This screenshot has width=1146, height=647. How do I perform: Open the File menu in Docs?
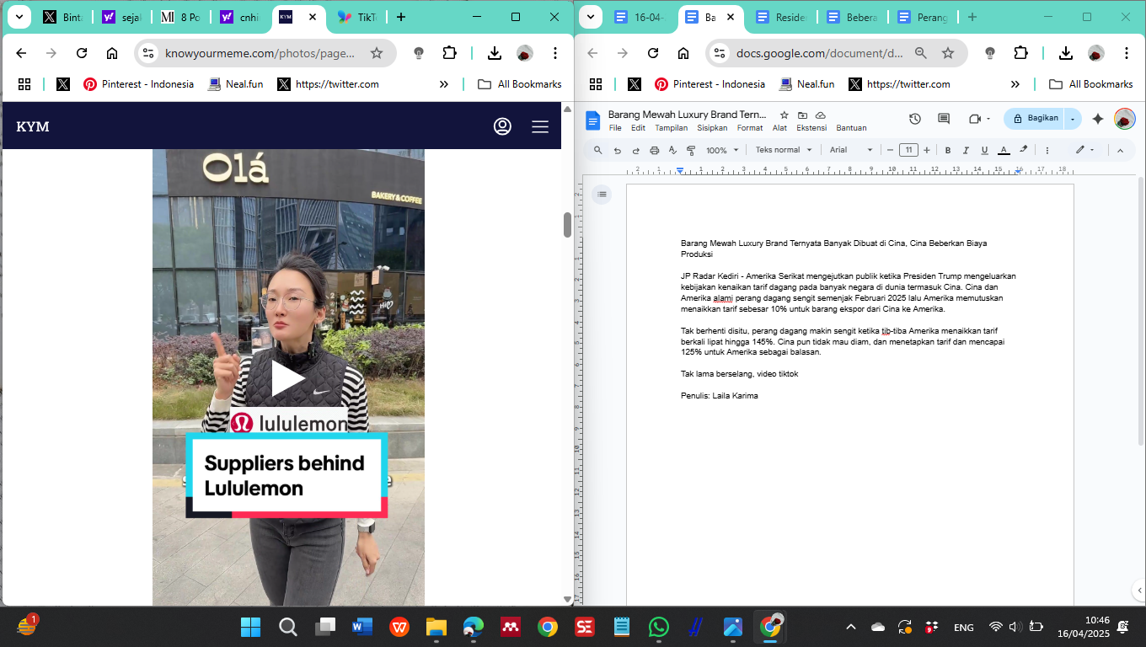pos(615,128)
